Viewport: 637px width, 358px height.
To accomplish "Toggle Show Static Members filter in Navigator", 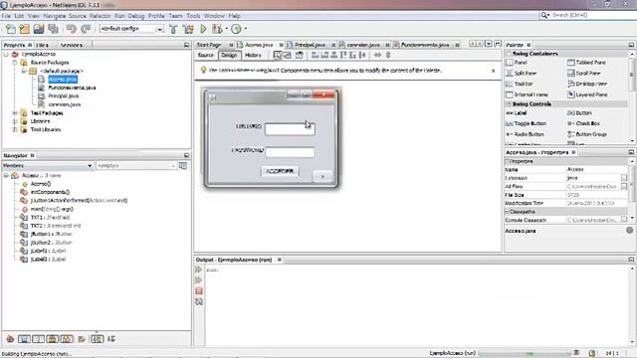I will pos(38,339).
